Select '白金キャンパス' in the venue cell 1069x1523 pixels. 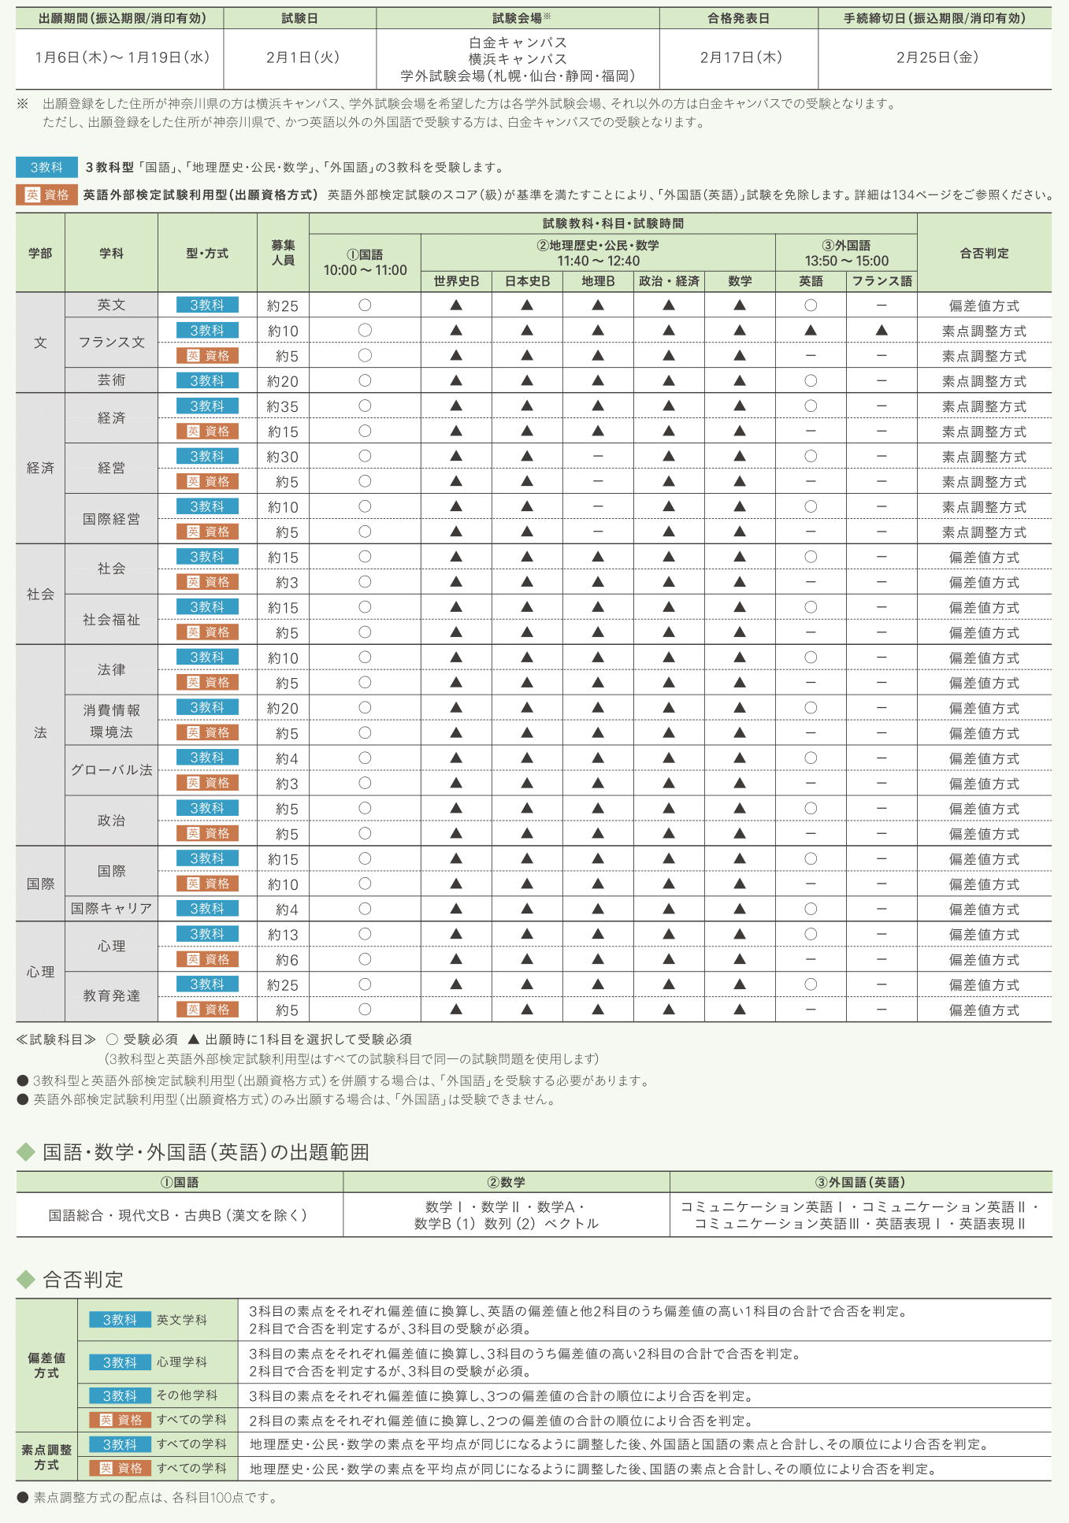518,43
